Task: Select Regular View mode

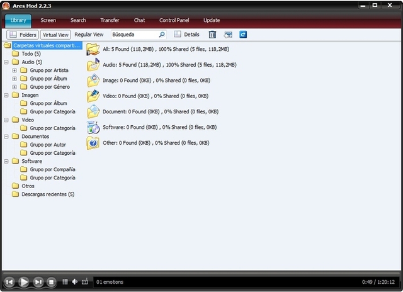Action: pos(89,35)
